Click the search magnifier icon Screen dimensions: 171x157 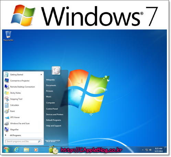[x=39, y=142]
